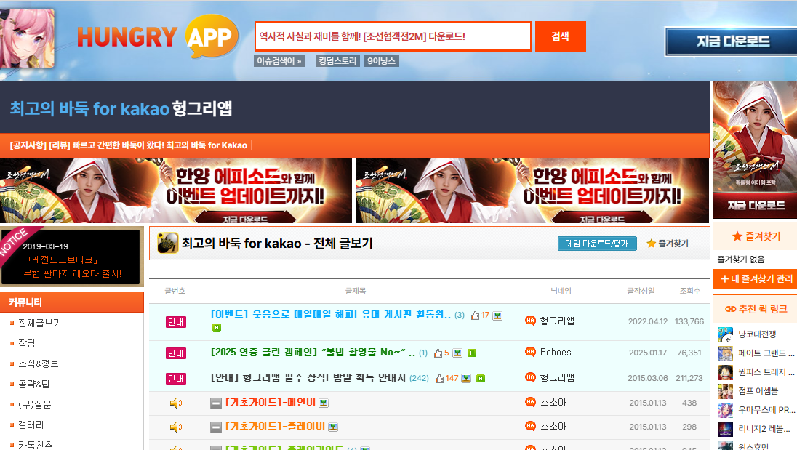The height and width of the screenshot is (450, 797).
Task: Open the 이벤트 웃음으로 매일매일 해피 post
Action: [x=330, y=314]
